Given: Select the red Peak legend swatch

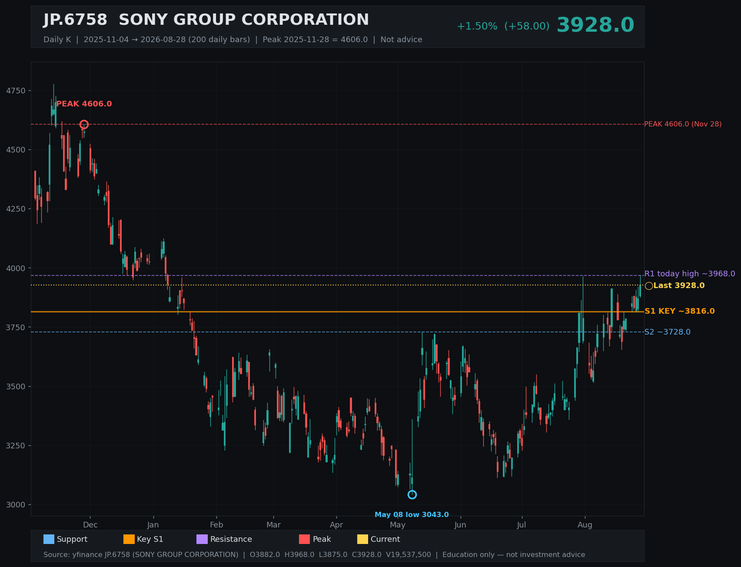Looking at the screenshot, I should [x=304, y=539].
